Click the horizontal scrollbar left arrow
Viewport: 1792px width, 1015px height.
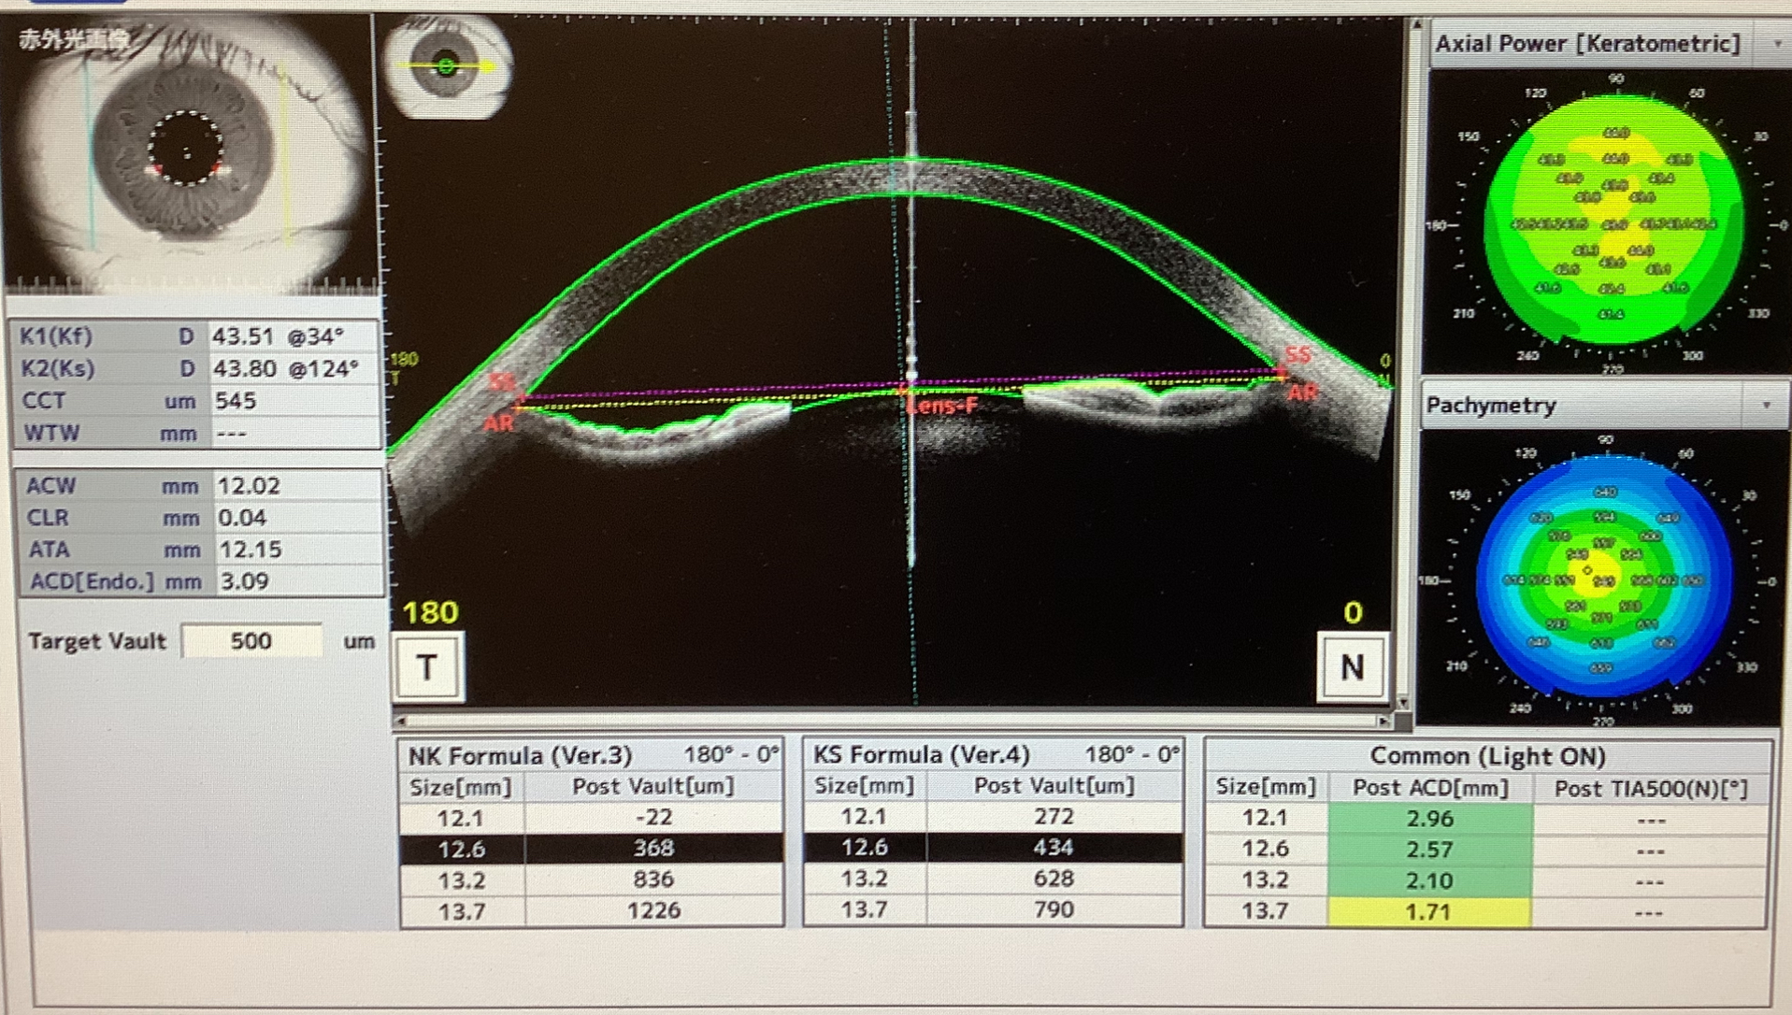[402, 721]
